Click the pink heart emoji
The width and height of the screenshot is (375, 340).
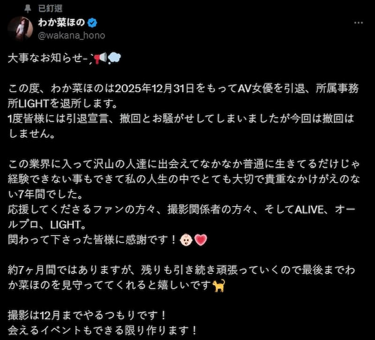pos(201,240)
